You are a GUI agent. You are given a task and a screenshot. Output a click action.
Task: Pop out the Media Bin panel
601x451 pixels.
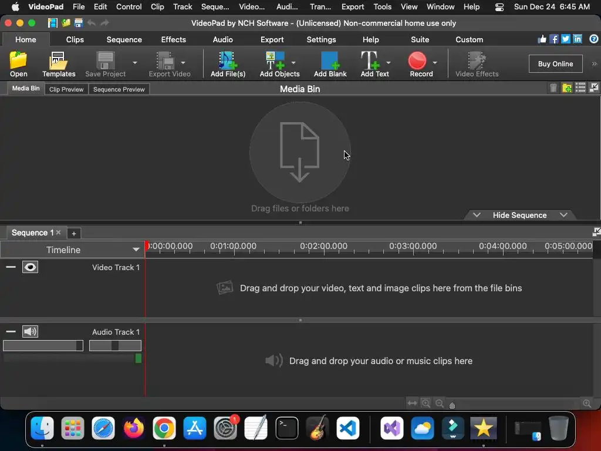pyautogui.click(x=594, y=88)
